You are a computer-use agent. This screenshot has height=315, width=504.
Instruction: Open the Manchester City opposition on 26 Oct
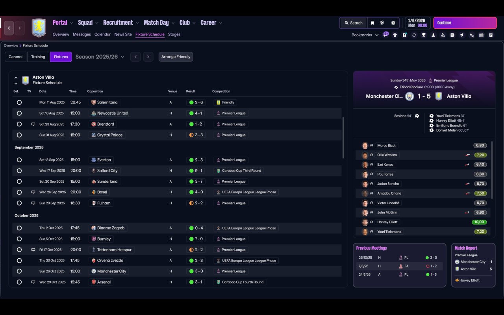pos(109,271)
